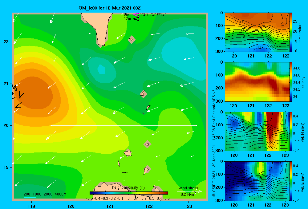Screen dimensions: 308x209
Task: Click longitude label 123 on main map axis
Action: click(x=188, y=206)
